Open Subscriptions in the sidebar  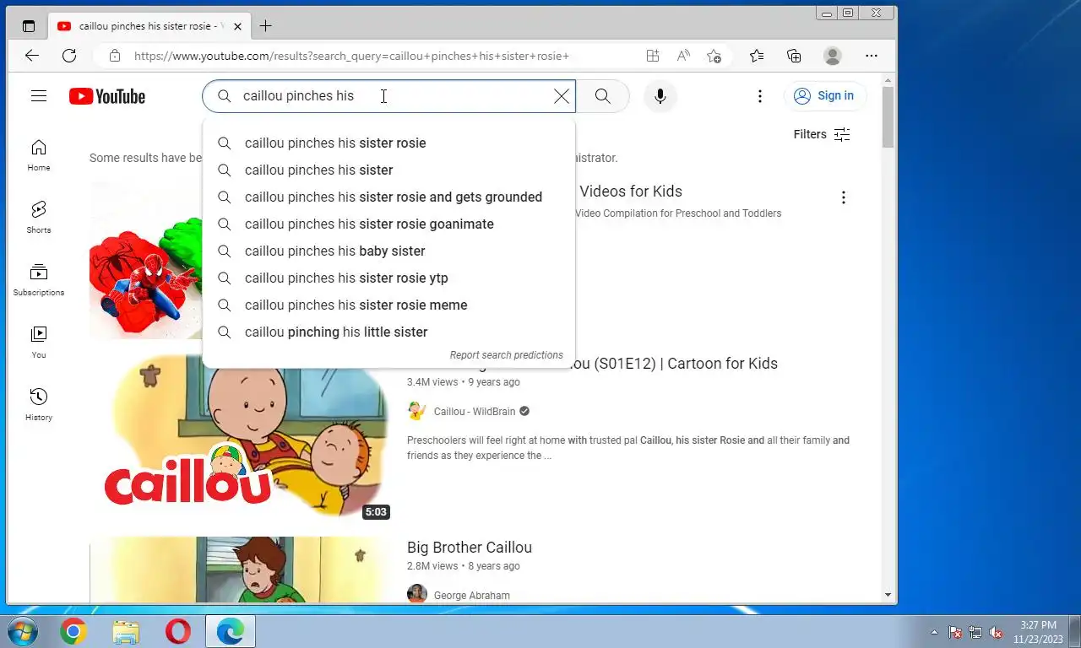click(x=39, y=280)
